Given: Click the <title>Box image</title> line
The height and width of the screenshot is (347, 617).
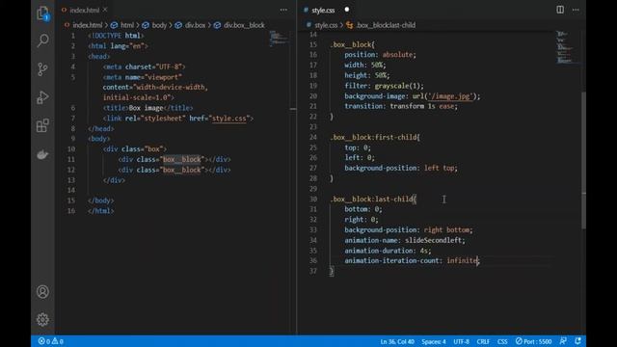Looking at the screenshot, I should 148,108.
